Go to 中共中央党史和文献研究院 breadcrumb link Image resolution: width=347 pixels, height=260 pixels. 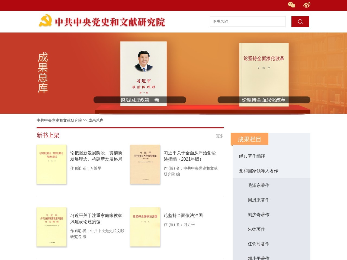[59, 120]
